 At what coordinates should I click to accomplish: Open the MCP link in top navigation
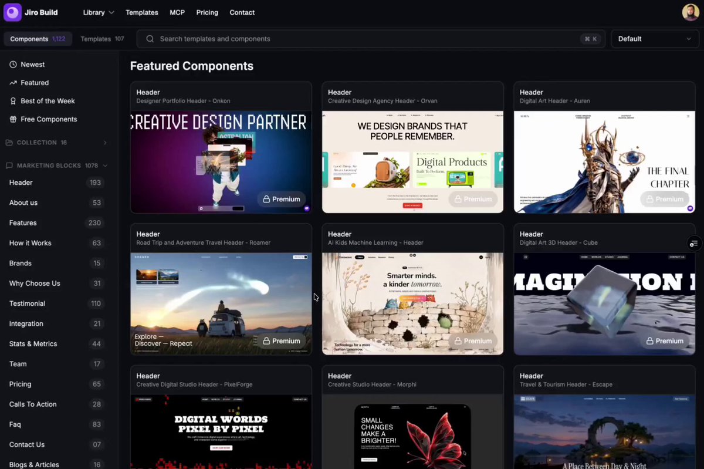tap(177, 12)
